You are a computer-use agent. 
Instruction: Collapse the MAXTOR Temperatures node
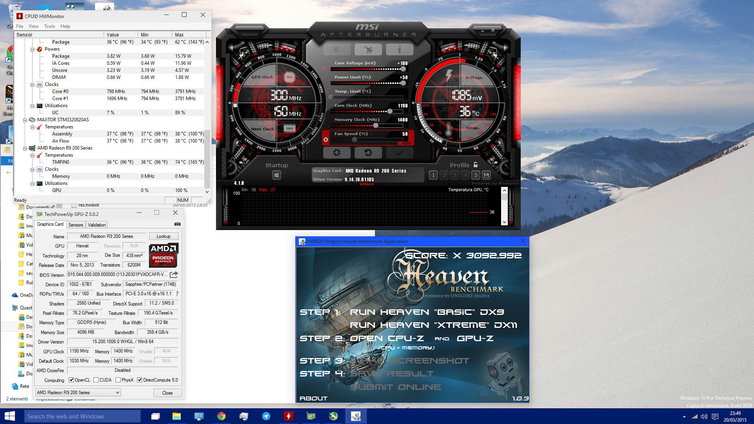click(x=33, y=127)
